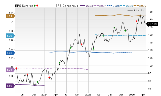Click the 2025 dark blue legend entry
This screenshot has width=161, height=96.
click(x=113, y=6)
